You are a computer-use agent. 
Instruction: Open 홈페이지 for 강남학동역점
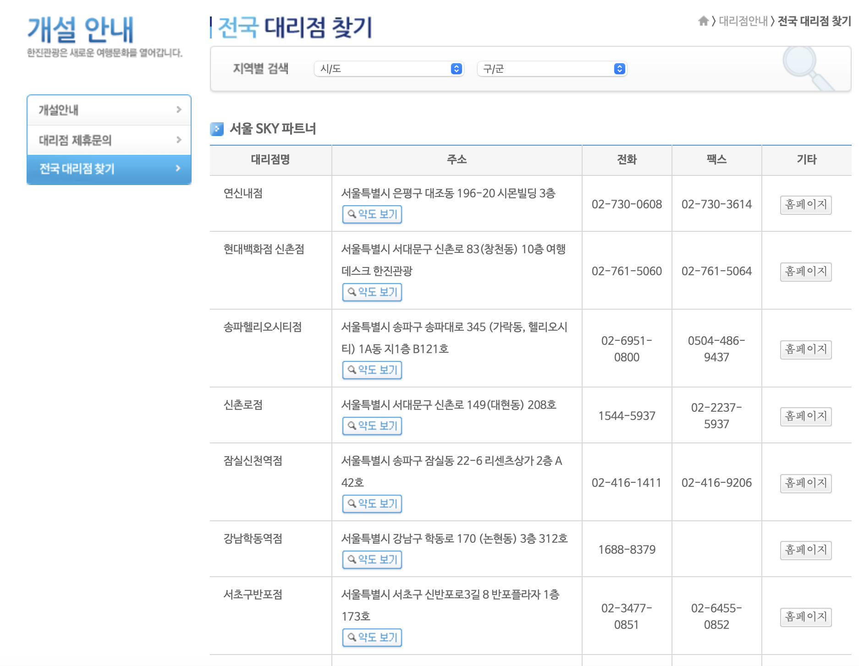[806, 550]
